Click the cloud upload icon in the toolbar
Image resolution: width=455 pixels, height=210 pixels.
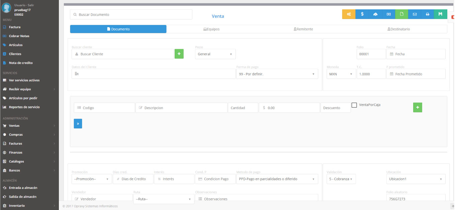(x=375, y=14)
